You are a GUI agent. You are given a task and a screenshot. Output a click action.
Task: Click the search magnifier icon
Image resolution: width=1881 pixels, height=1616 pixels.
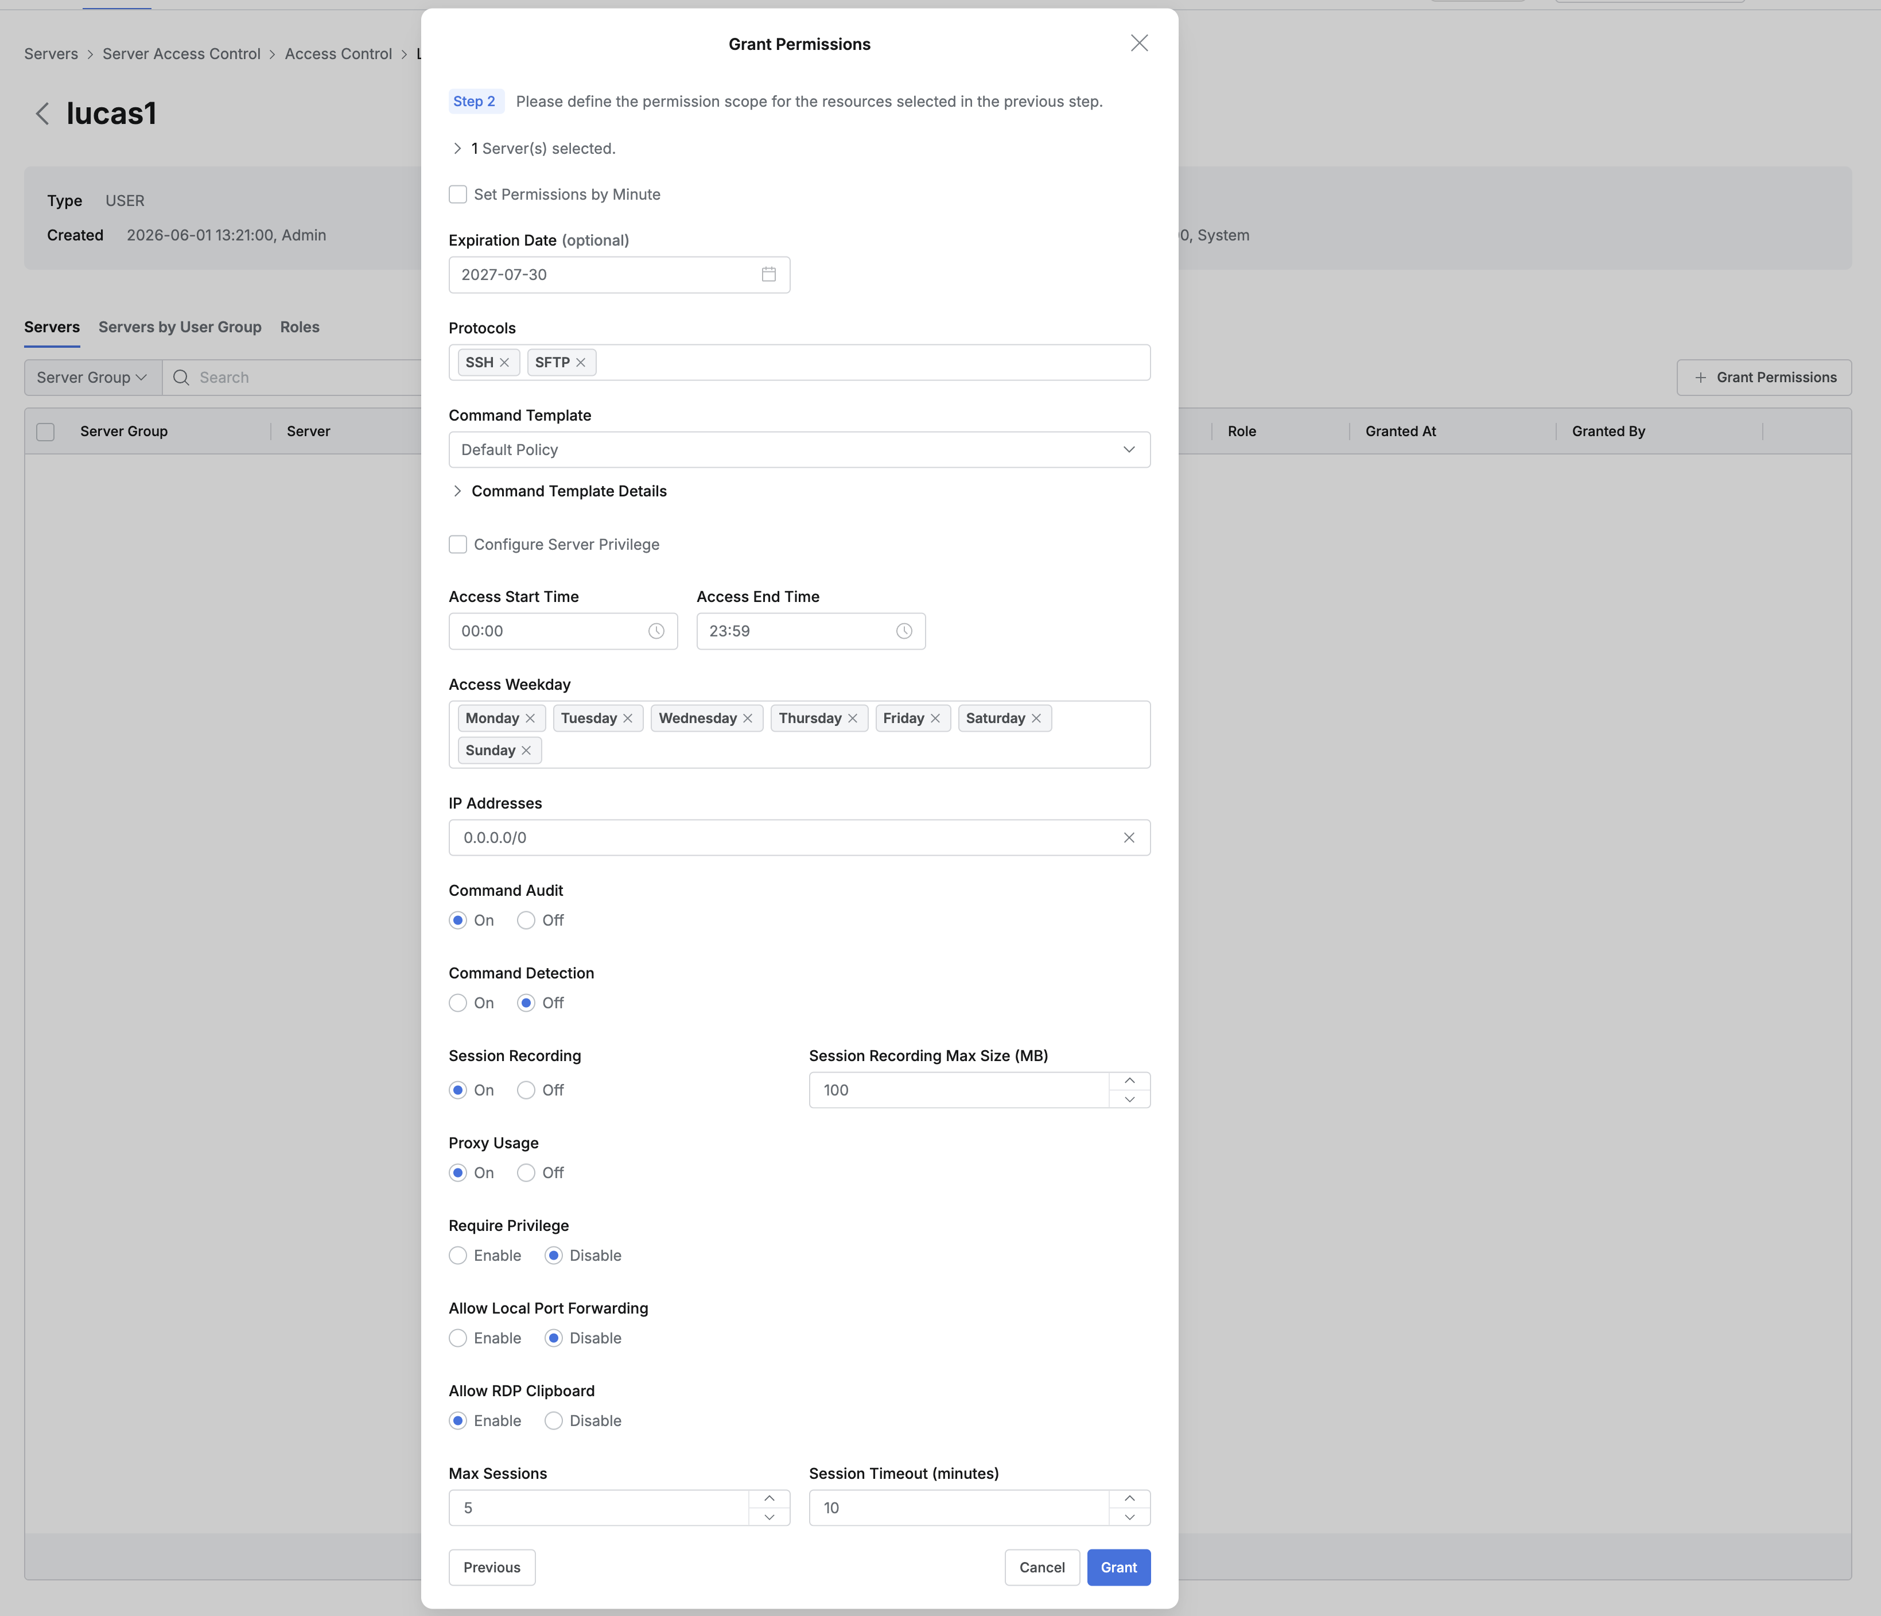tap(181, 378)
